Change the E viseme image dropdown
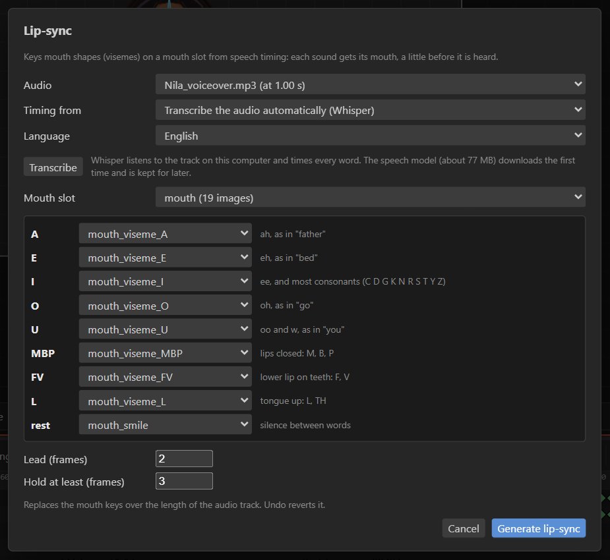The image size is (610, 560). tap(166, 257)
